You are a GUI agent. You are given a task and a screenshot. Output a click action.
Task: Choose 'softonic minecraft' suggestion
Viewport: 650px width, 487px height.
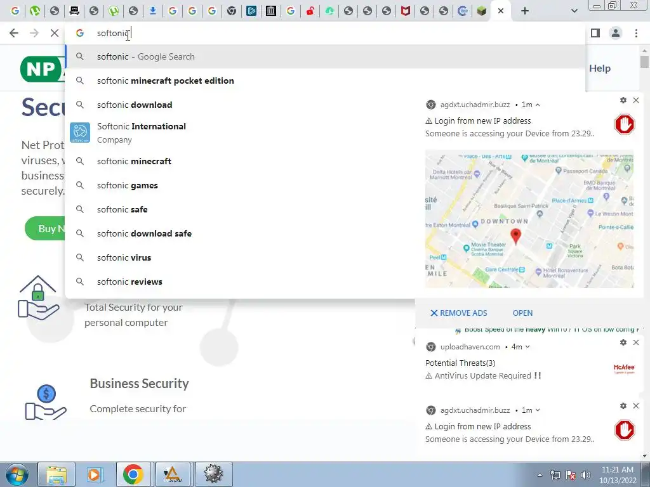coord(239,161)
